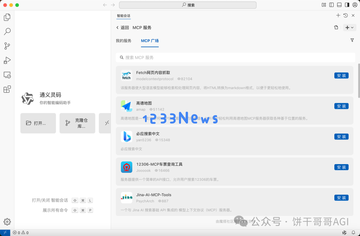
Task: Open Extensions view icon
Action: click(7, 89)
